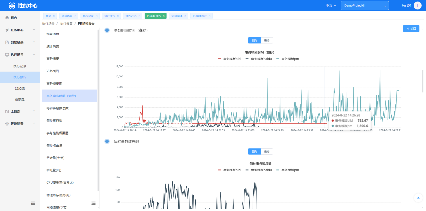Click the monitor icon for 执行场景
The width and height of the screenshot is (426, 211).
click(7, 55)
